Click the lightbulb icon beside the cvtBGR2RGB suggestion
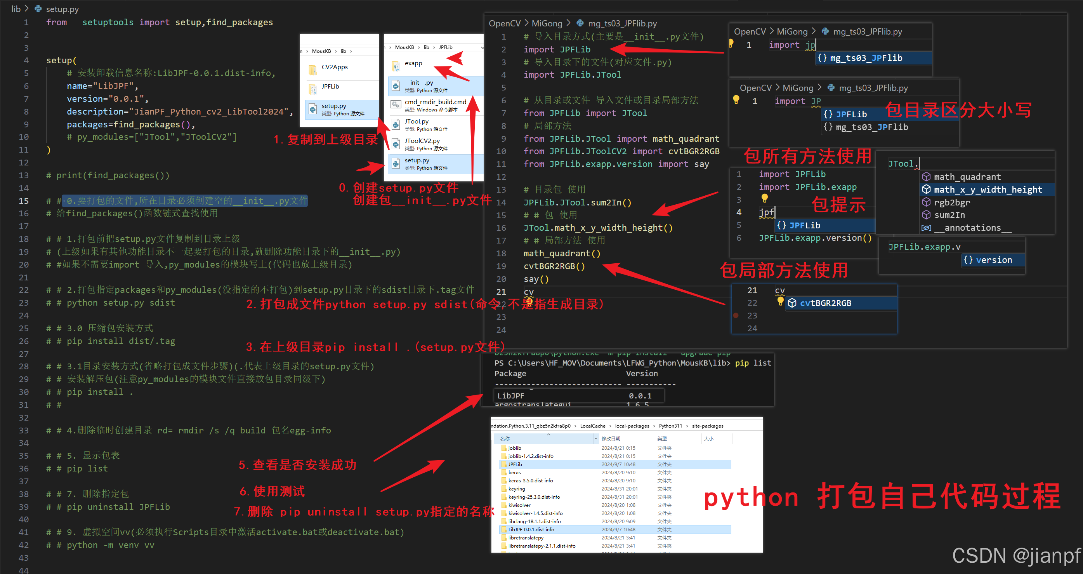The height and width of the screenshot is (574, 1083). tap(780, 301)
